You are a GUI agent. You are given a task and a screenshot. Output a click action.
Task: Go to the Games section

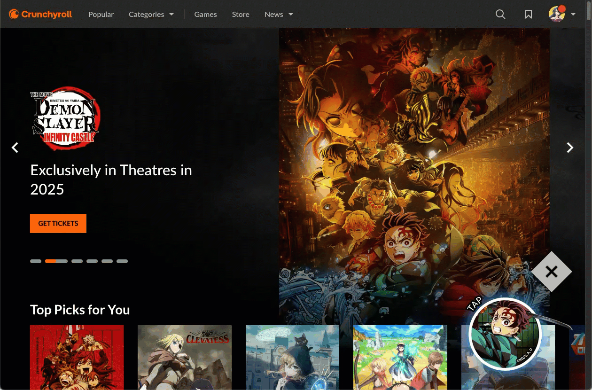(205, 14)
